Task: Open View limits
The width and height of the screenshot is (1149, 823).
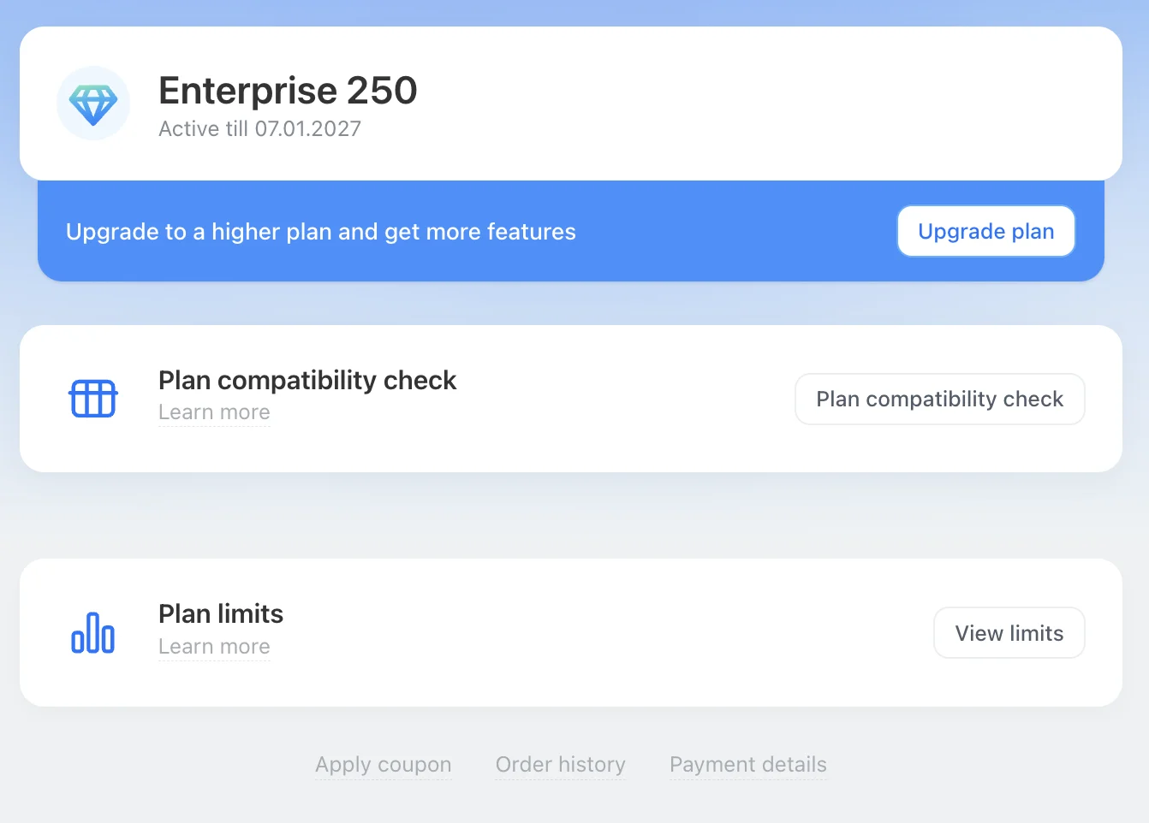Action: click(x=1009, y=633)
